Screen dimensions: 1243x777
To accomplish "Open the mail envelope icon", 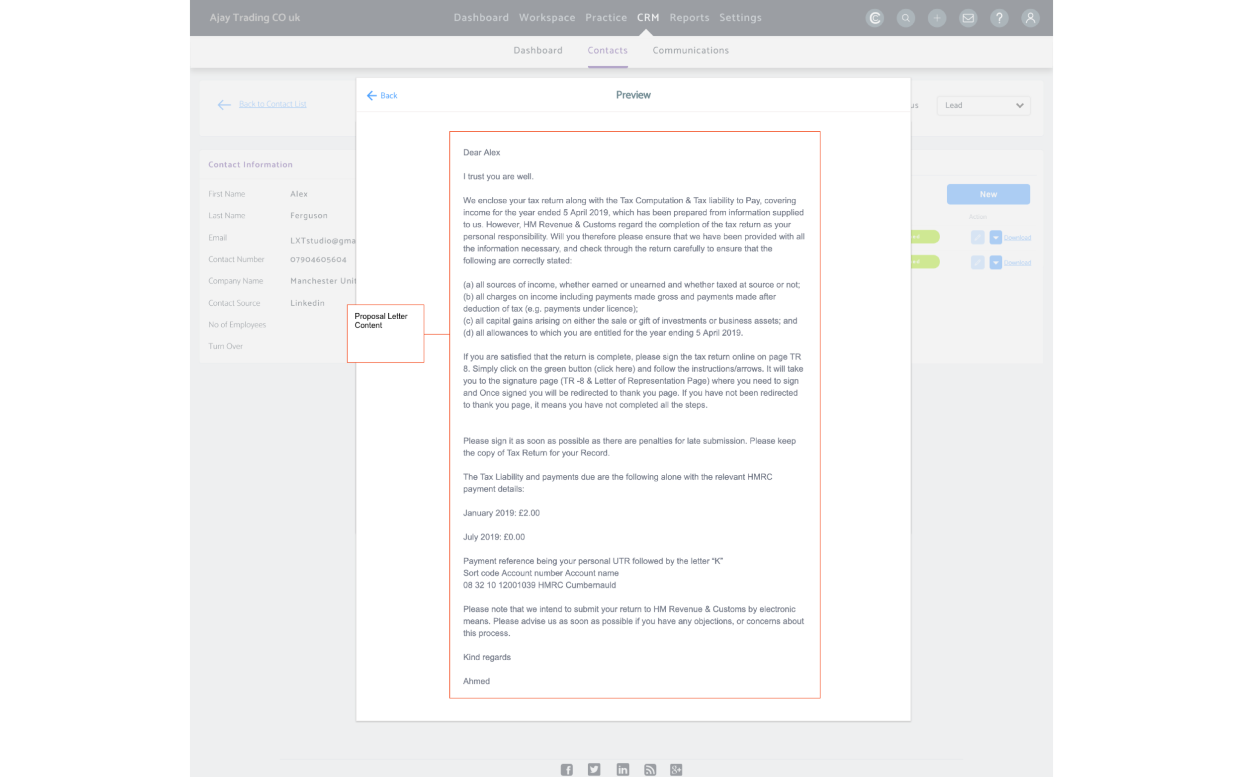I will point(968,18).
